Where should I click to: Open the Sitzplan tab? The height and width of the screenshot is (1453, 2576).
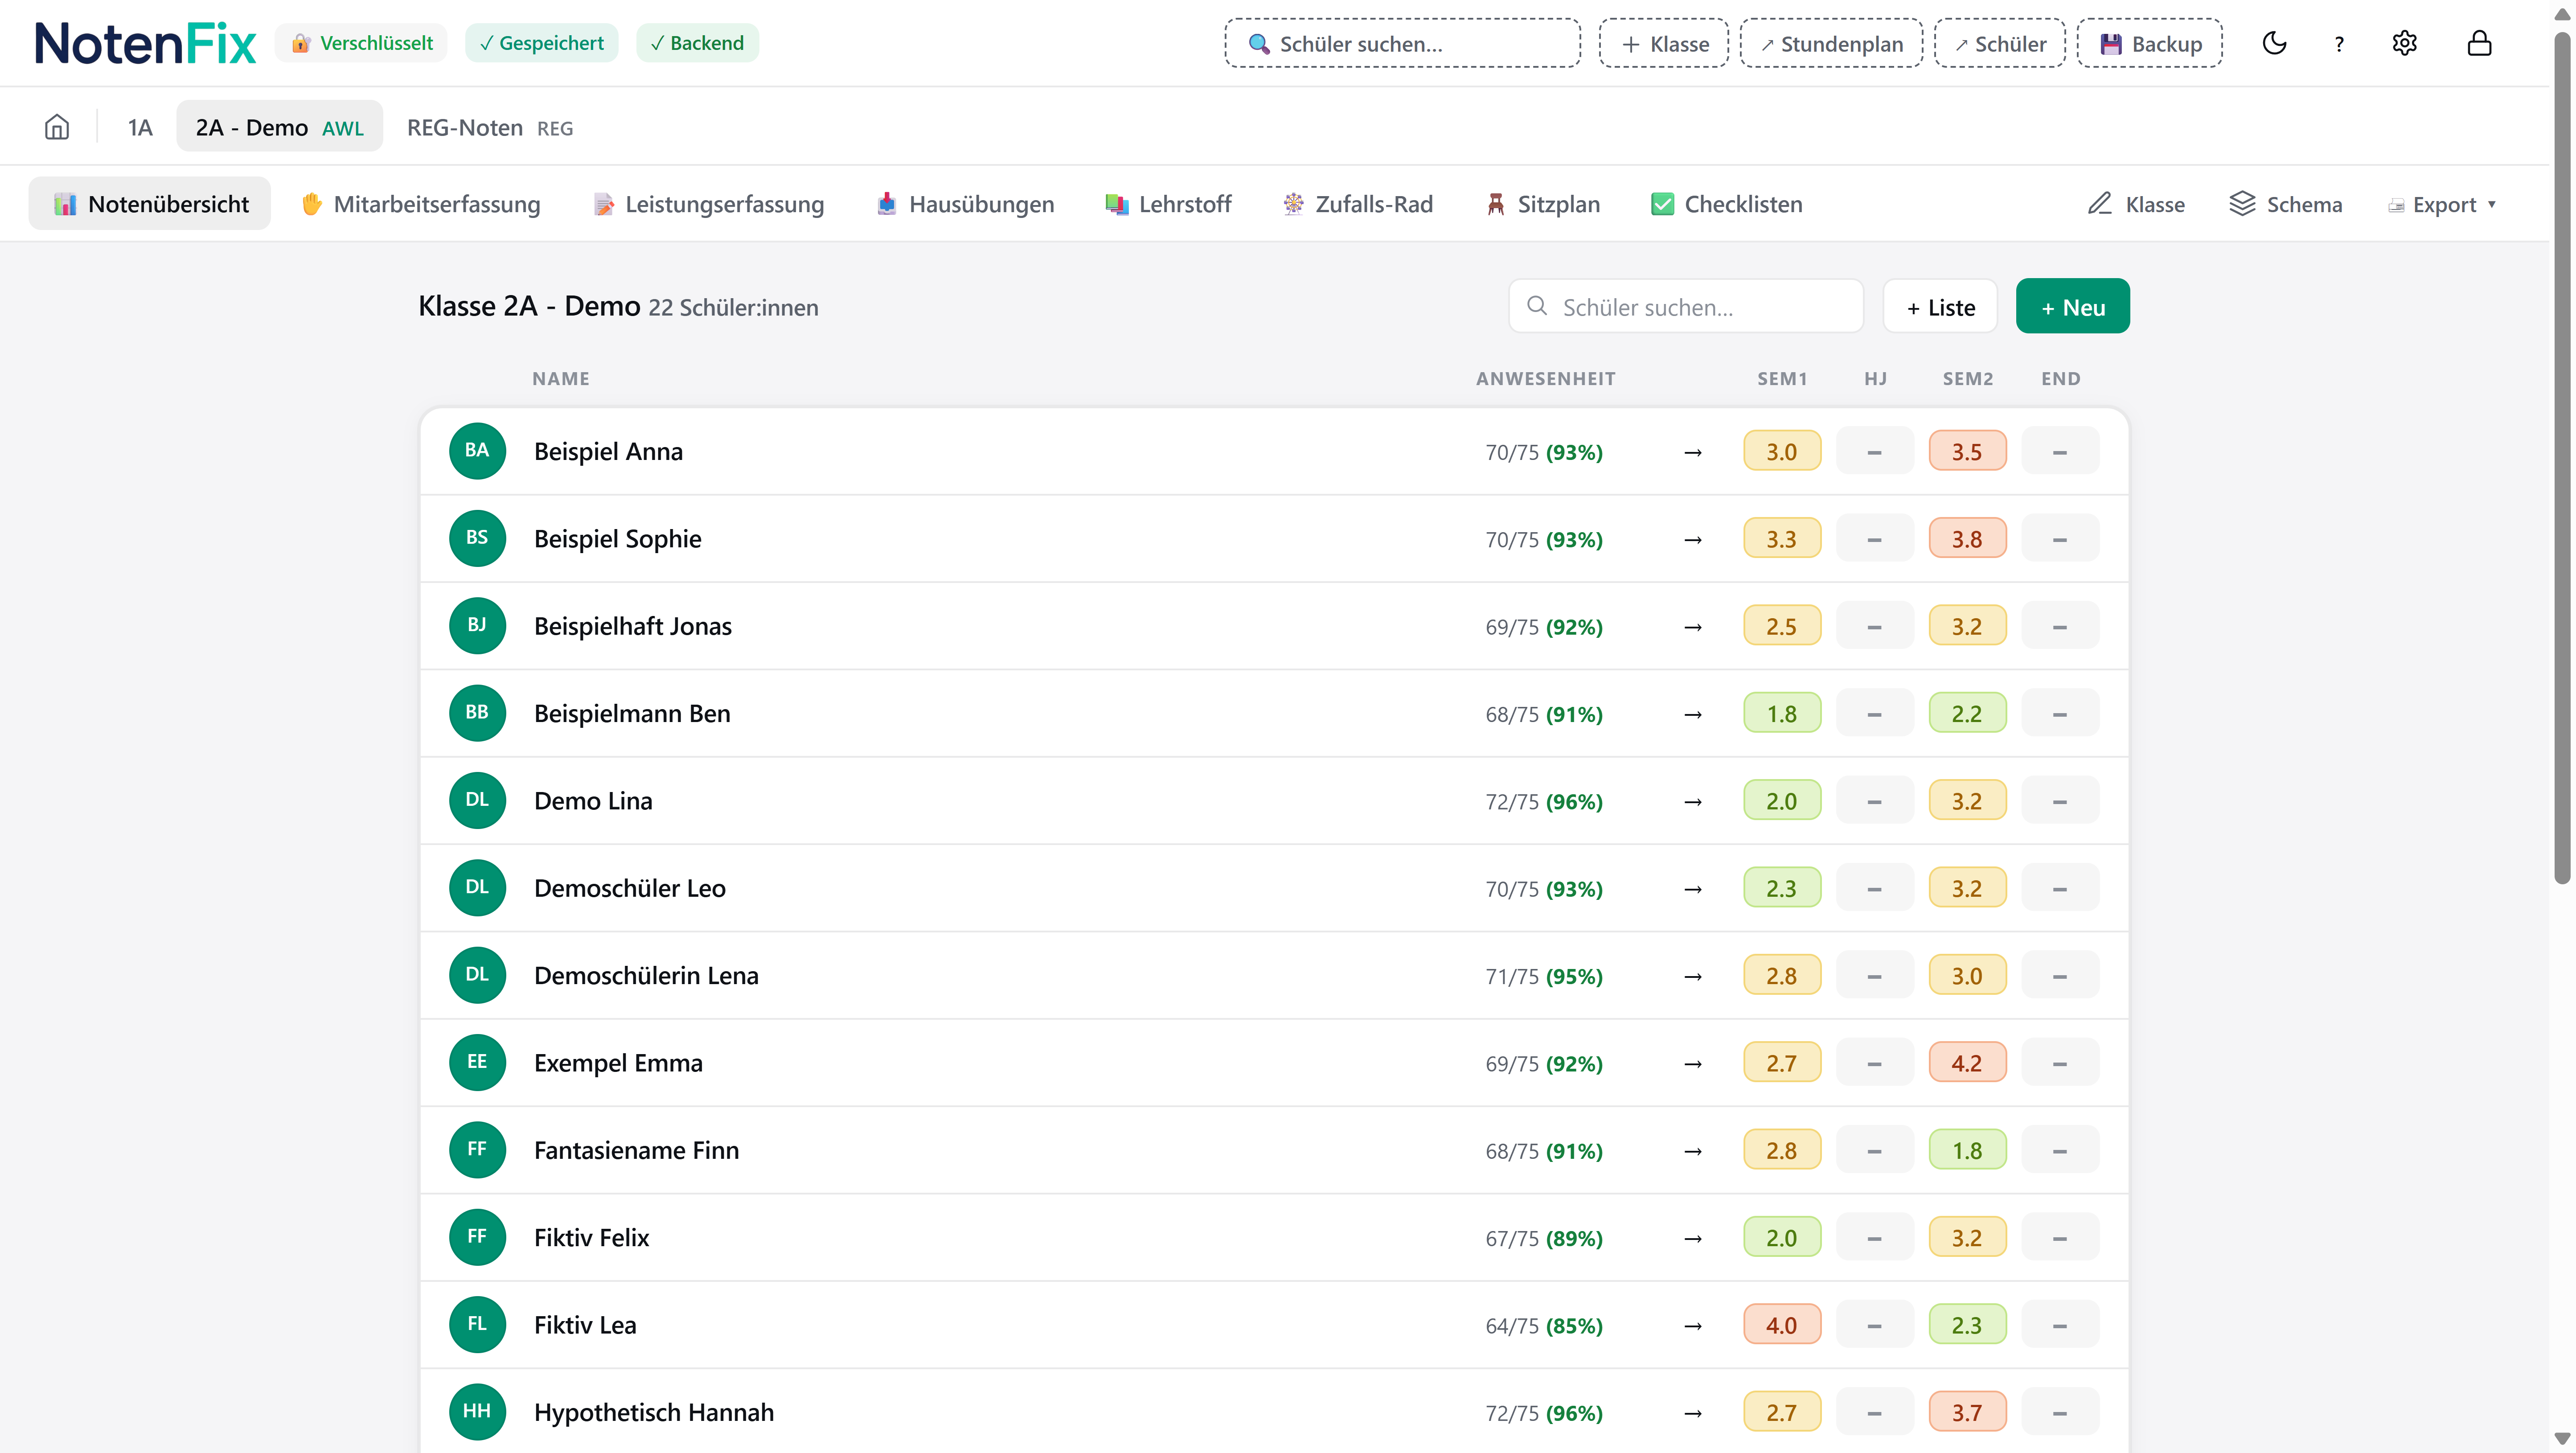point(1543,204)
